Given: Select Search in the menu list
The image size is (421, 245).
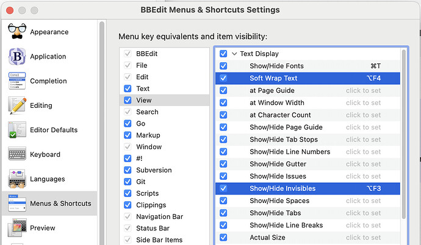Looking at the screenshot, I should pos(164,112).
